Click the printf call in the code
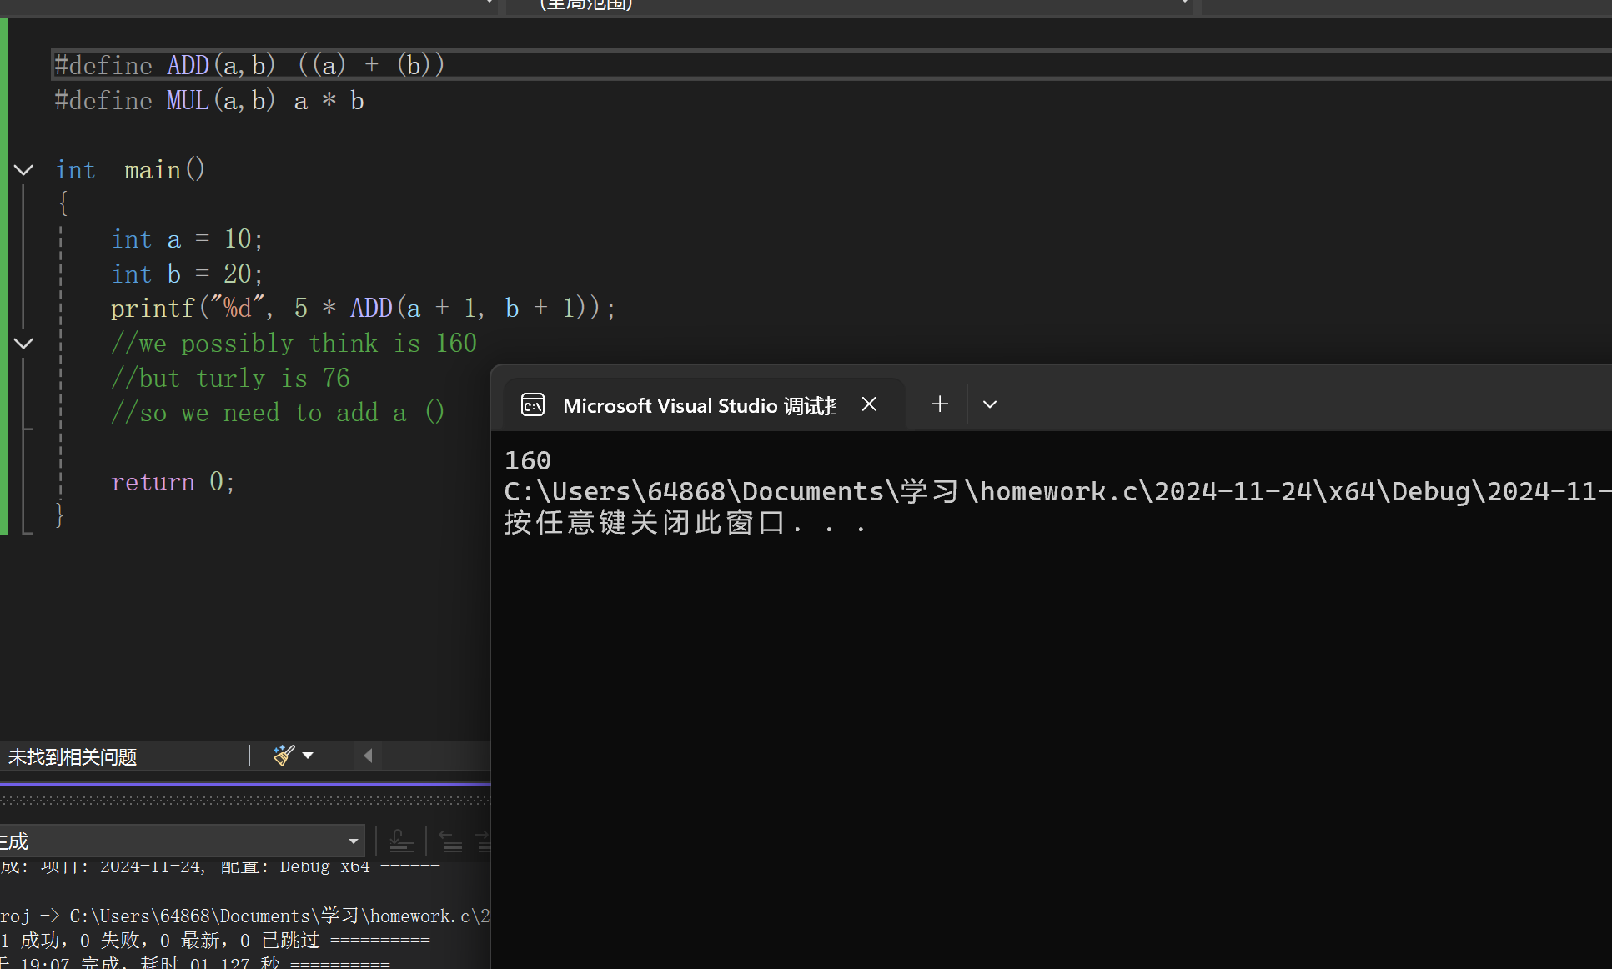The width and height of the screenshot is (1612, 969). (x=153, y=309)
